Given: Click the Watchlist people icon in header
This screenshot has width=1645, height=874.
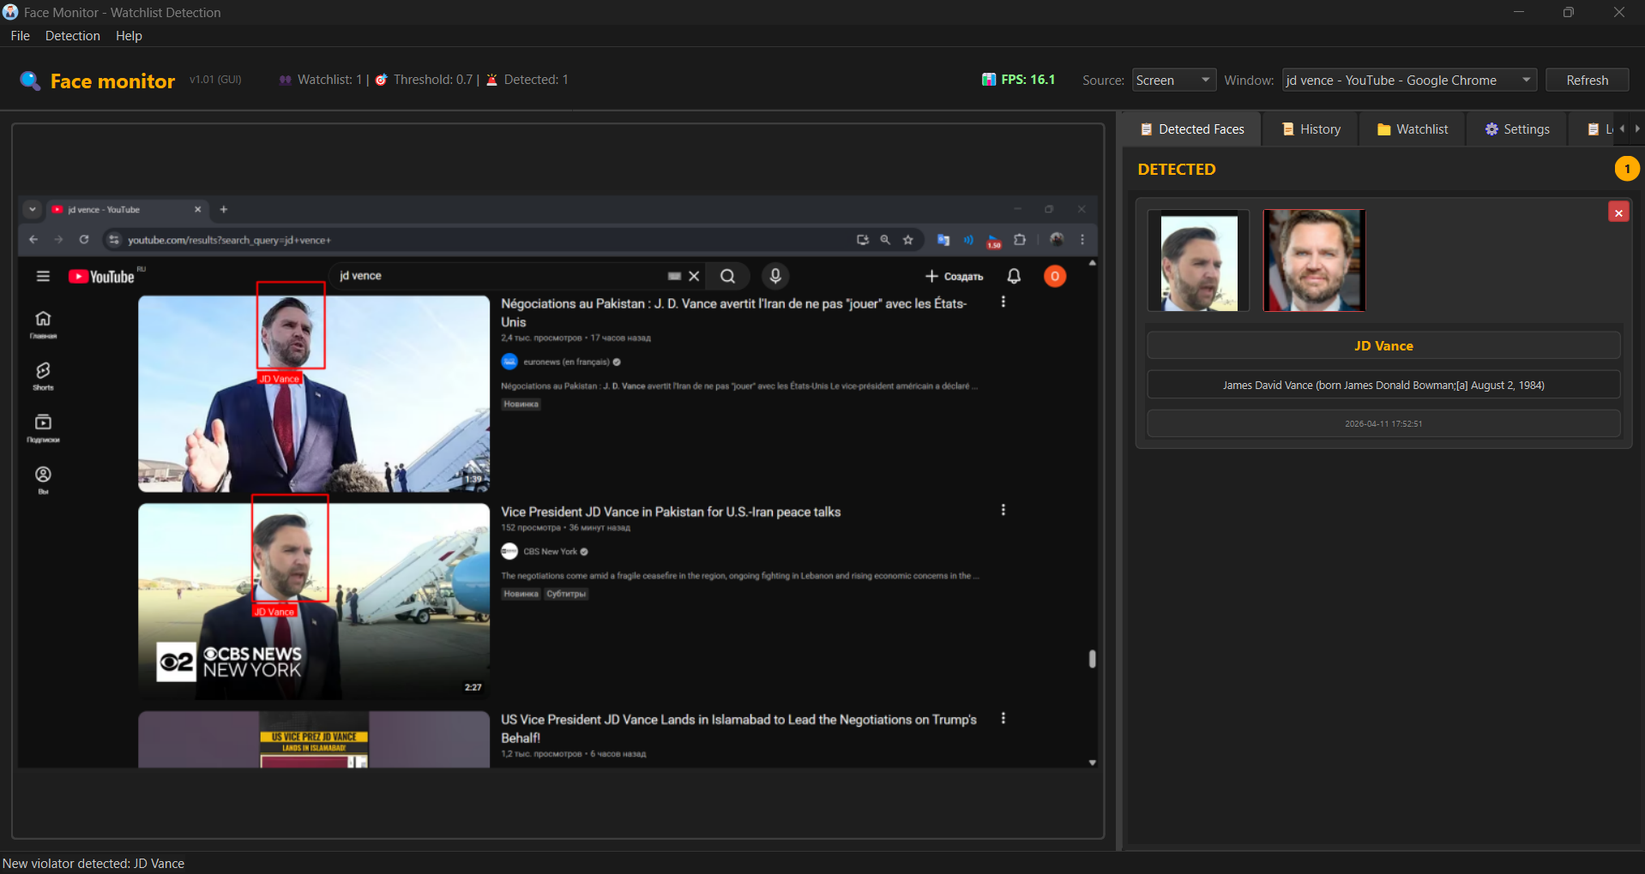Looking at the screenshot, I should pos(286,80).
